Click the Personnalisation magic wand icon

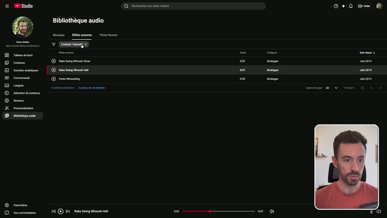(x=7, y=108)
